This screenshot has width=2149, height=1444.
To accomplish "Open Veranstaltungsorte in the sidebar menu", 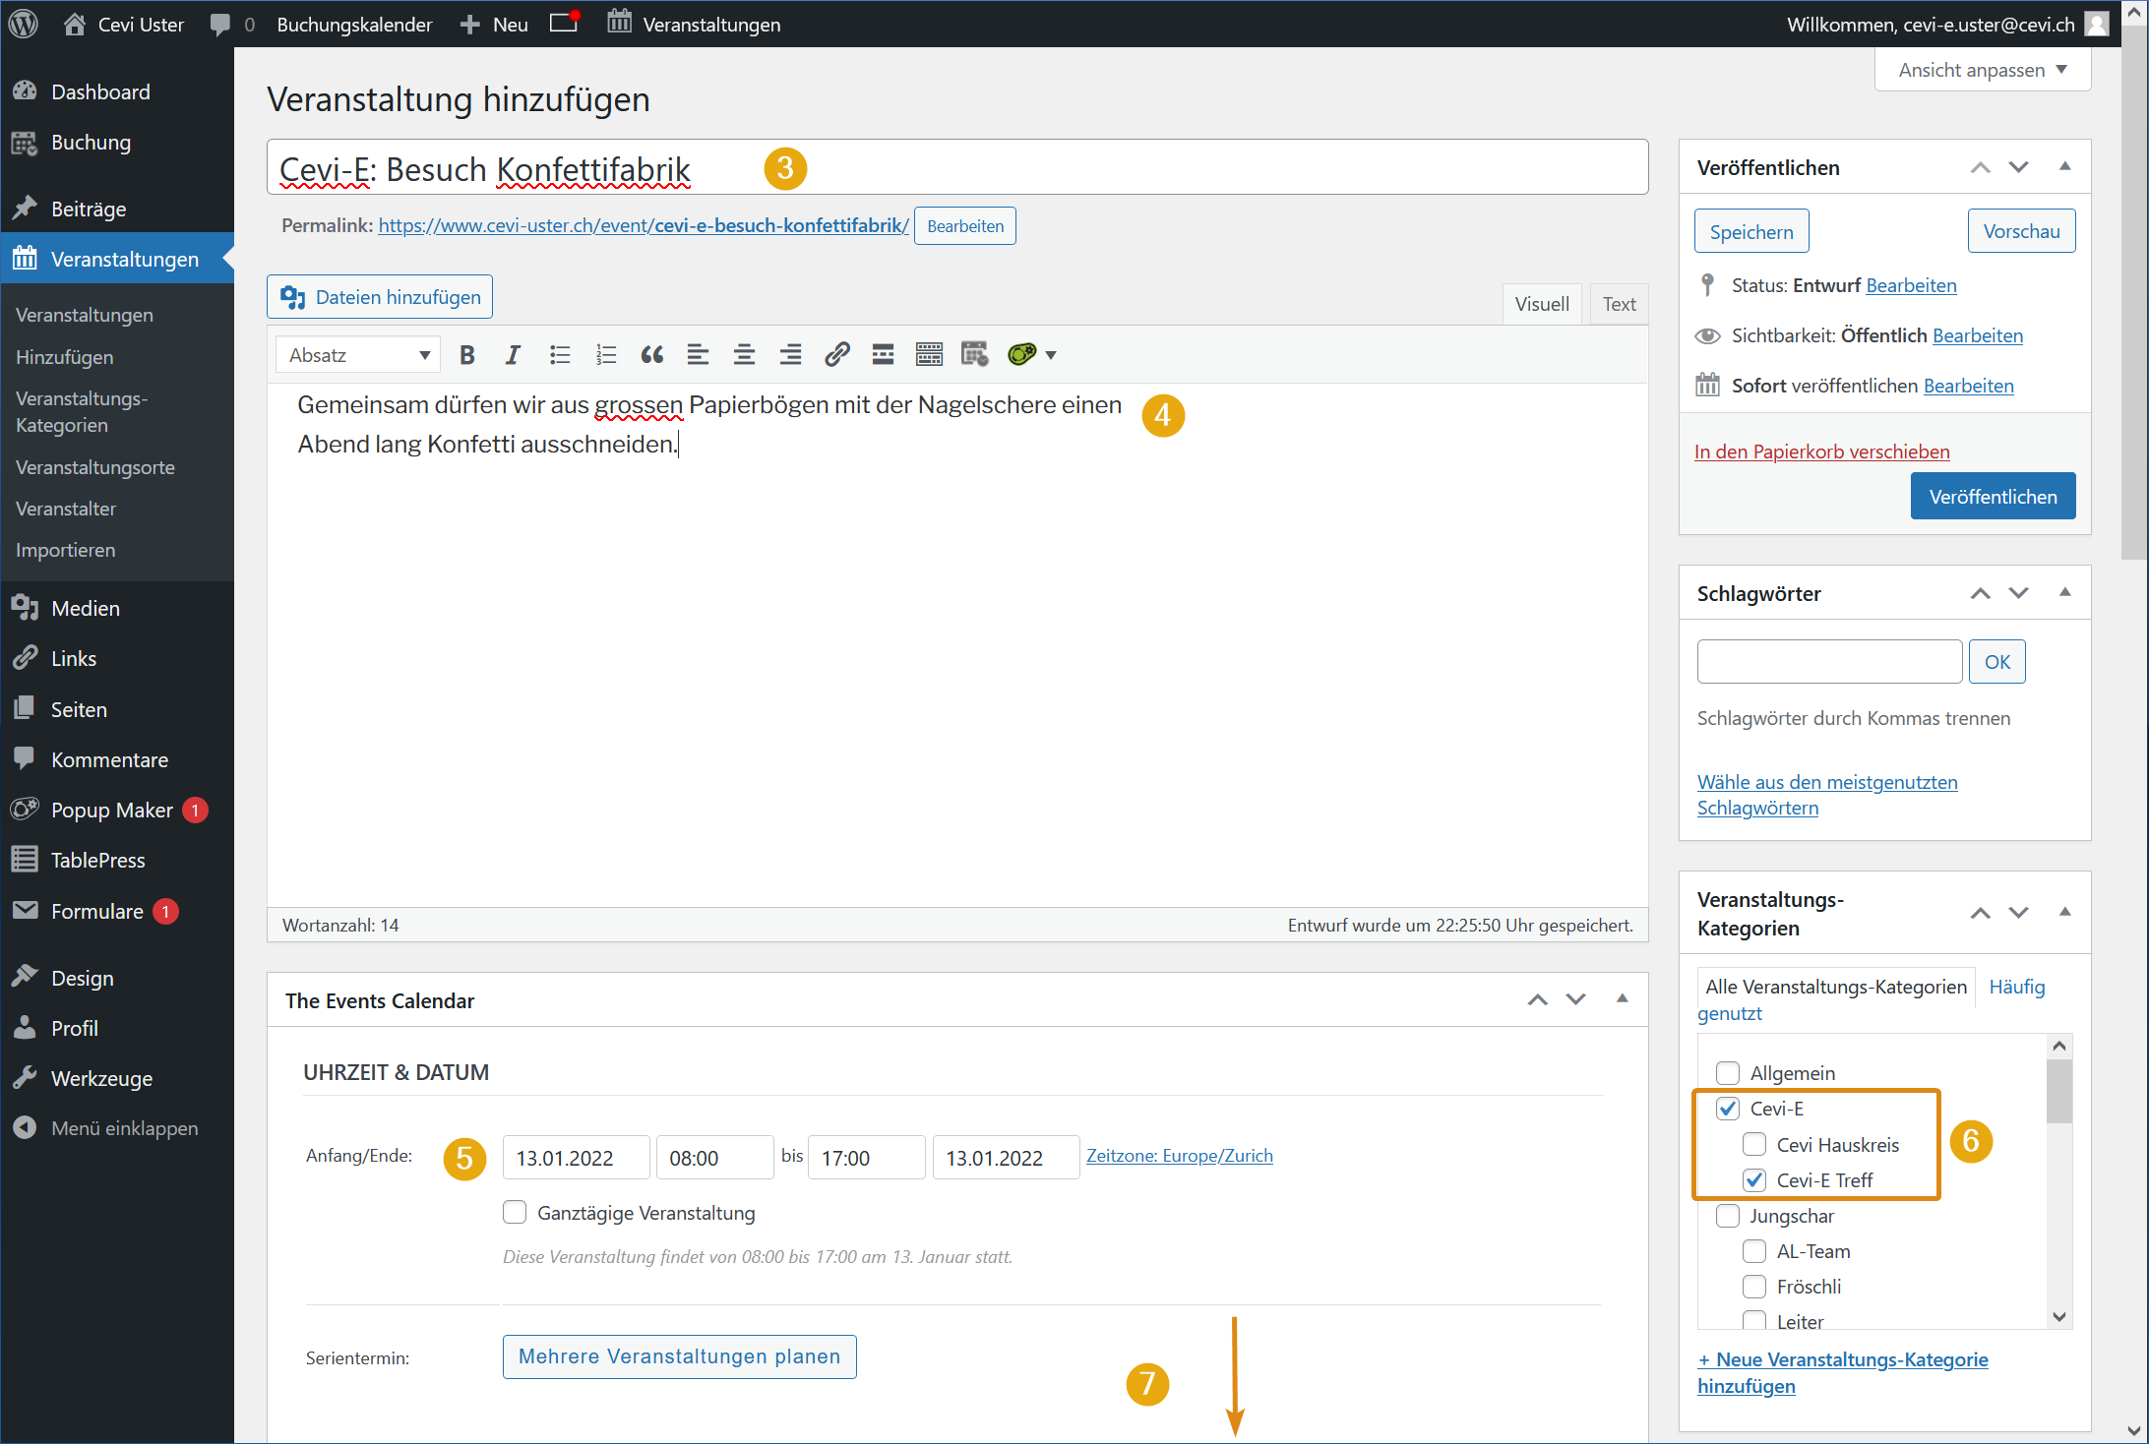I will pyautogui.click(x=94, y=467).
